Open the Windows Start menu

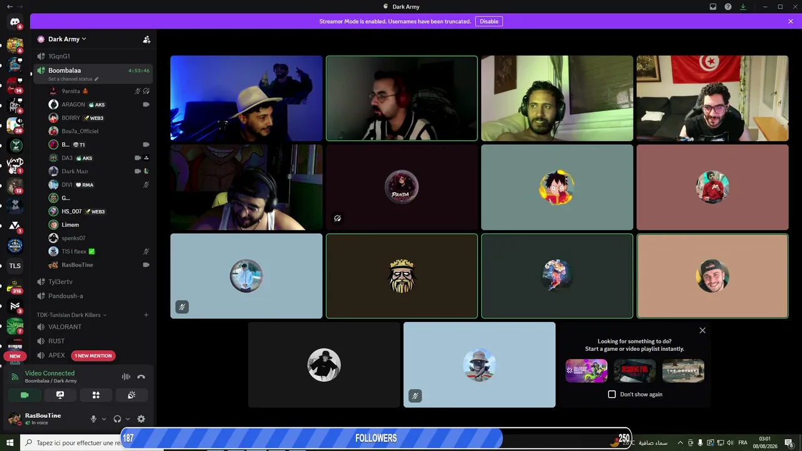[x=9, y=443]
